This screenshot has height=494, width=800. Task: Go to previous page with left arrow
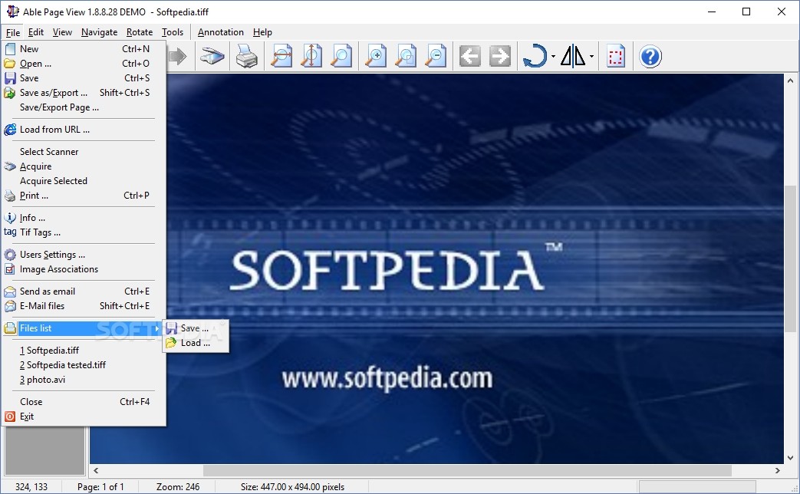(x=470, y=56)
